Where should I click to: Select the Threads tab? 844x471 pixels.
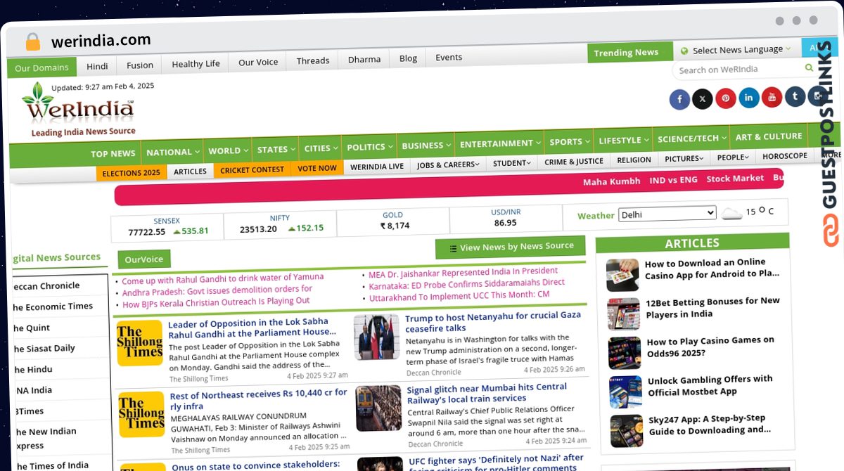click(313, 60)
